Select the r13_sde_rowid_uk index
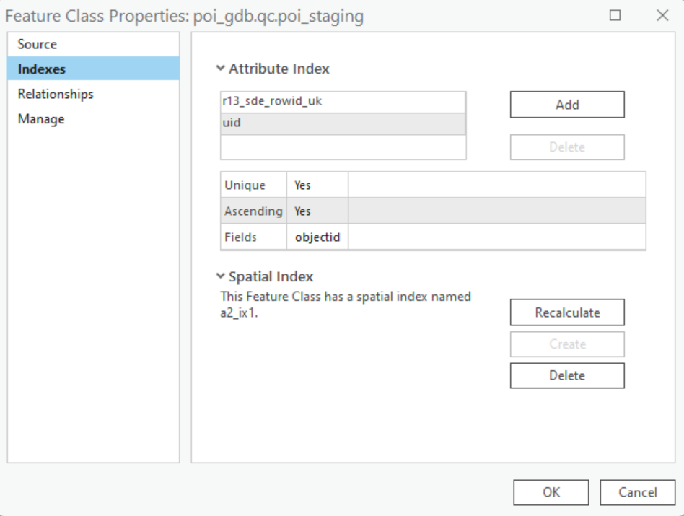684x516 pixels. coord(343,102)
